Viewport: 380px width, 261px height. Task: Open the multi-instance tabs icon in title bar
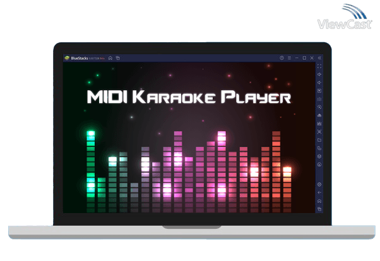pos(118,58)
